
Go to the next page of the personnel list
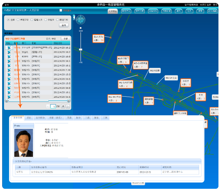click(68, 106)
